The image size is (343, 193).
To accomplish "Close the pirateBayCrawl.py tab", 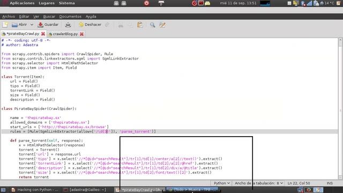I will pos(43,34).
